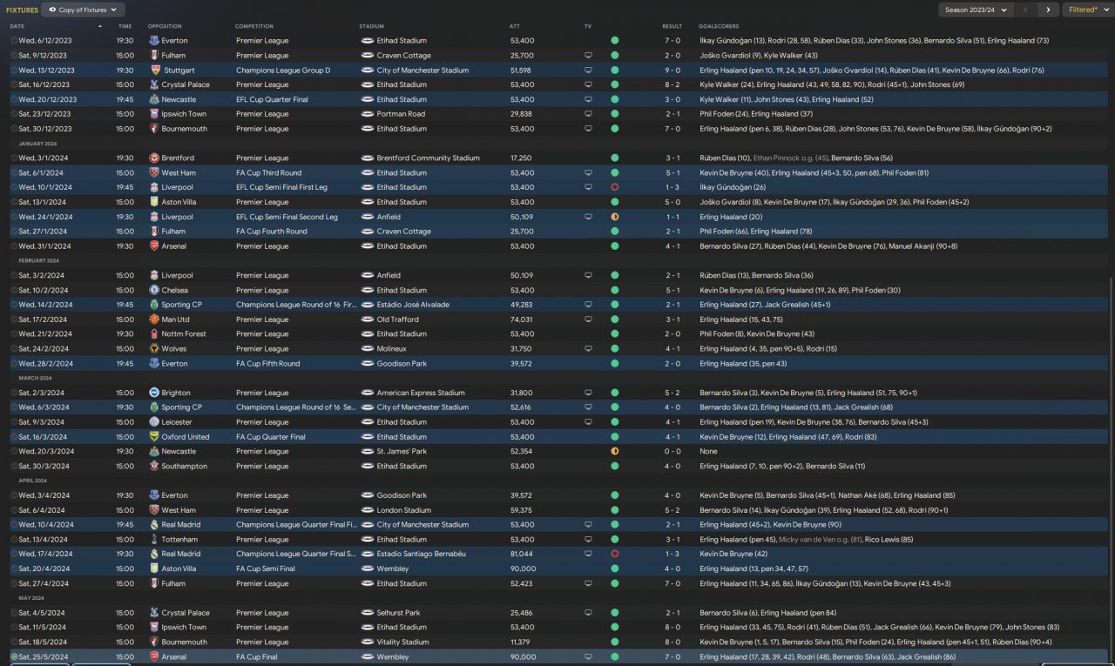This screenshot has height=666, width=1115.
Task: Click the Southampton club badge
Action: tap(154, 466)
